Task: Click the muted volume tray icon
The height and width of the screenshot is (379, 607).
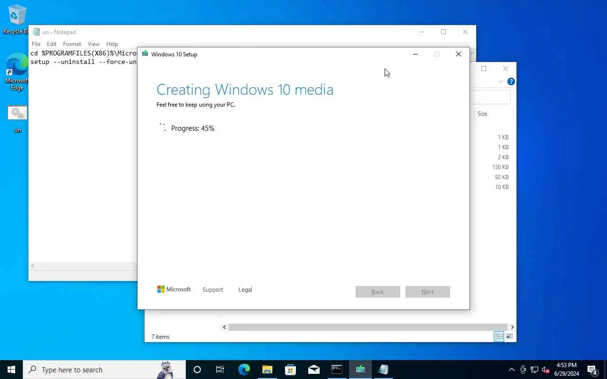Action: coord(546,370)
